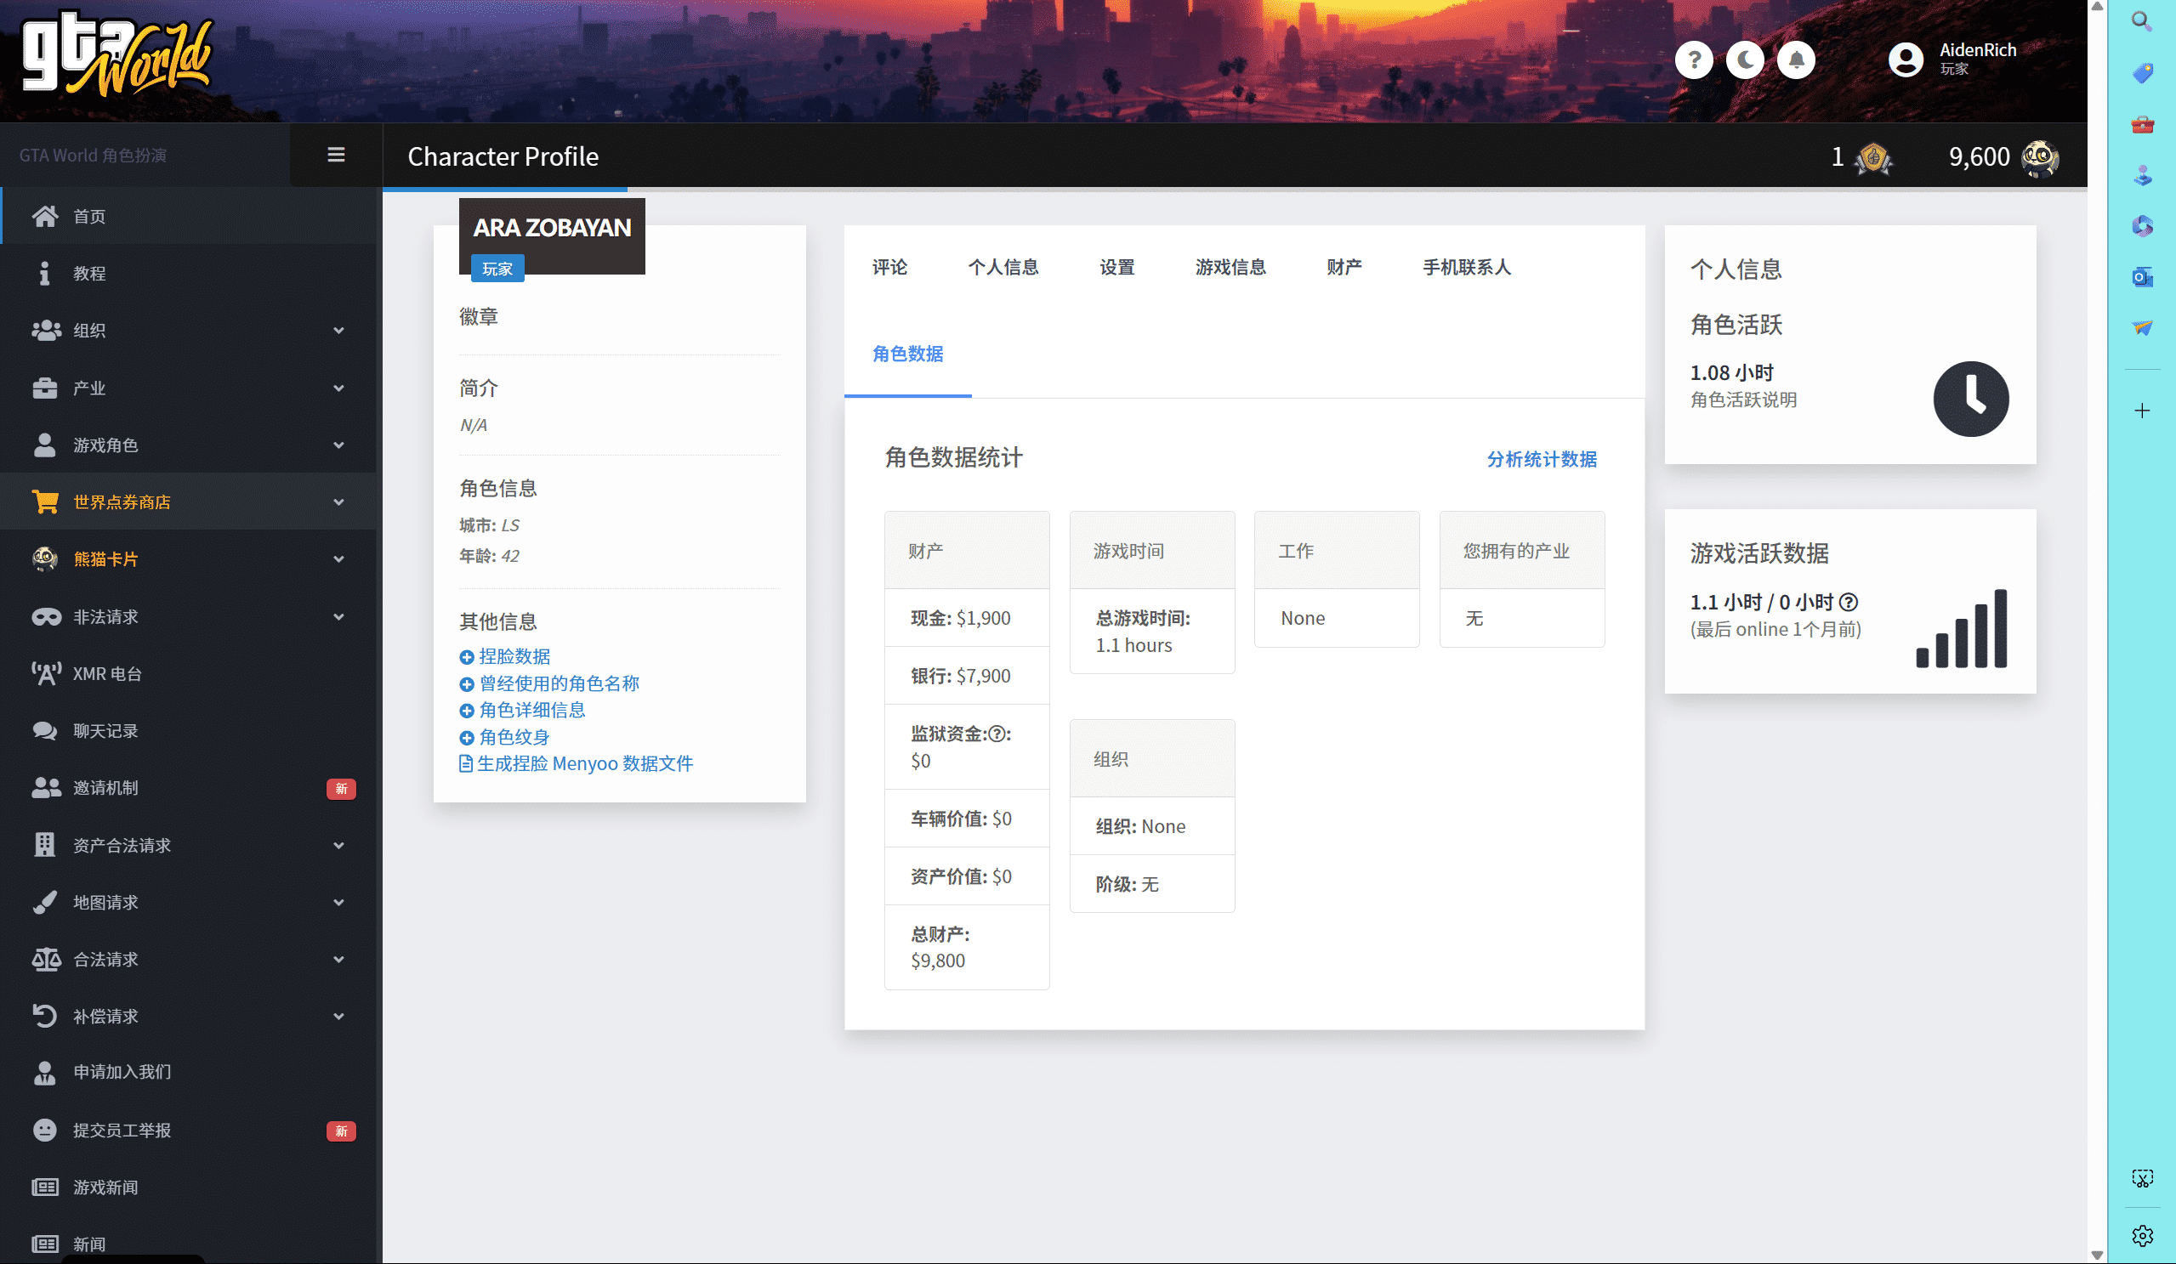Click the building icon for 资产合法请求
The width and height of the screenshot is (2176, 1264).
[45, 844]
